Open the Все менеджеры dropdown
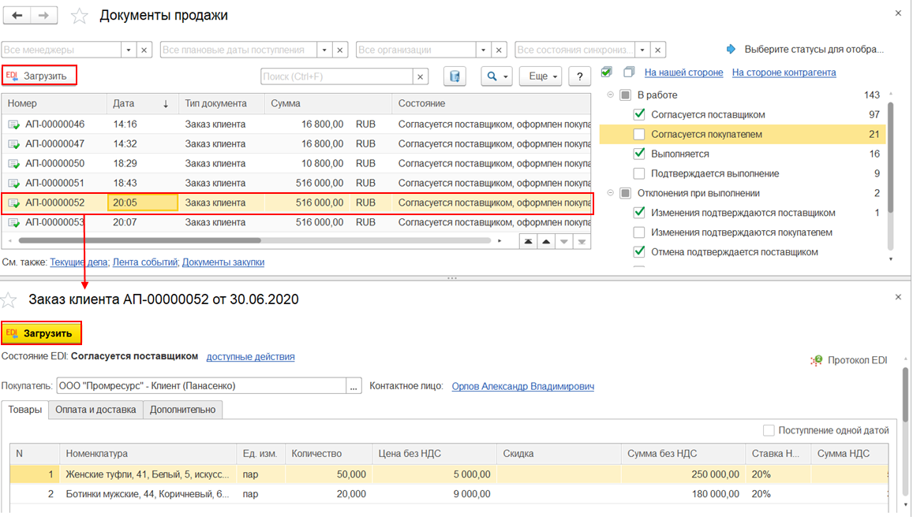 click(129, 50)
